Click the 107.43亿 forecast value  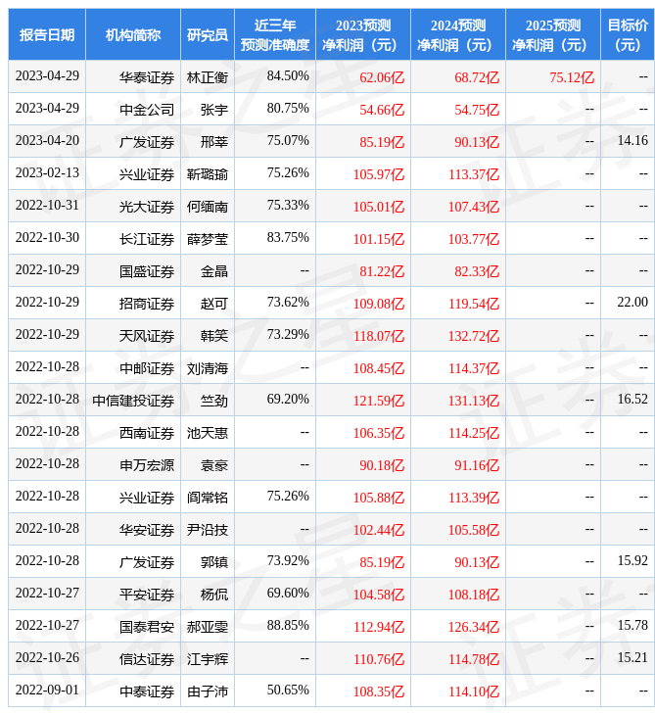tap(474, 207)
